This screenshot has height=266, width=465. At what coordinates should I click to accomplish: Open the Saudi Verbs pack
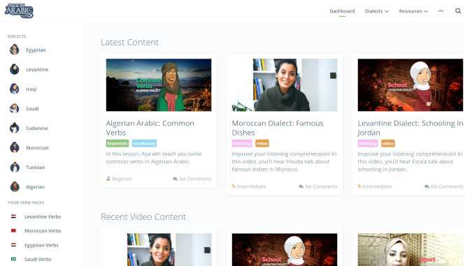[x=38, y=259]
